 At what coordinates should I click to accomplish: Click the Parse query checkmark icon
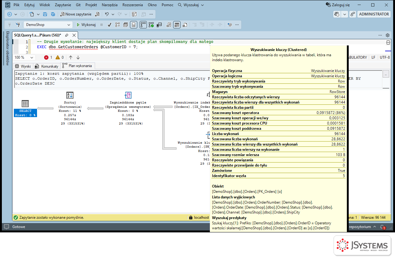[x=109, y=25]
